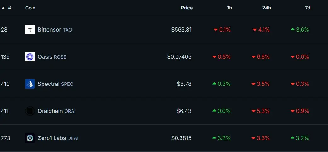Image resolution: width=328 pixels, height=152 pixels.
Task: Toggle the sort arrow beside the # column
Action: coord(3,8)
